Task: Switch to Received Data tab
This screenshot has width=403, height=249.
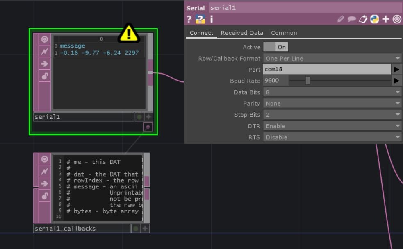Action: pyautogui.click(x=241, y=33)
